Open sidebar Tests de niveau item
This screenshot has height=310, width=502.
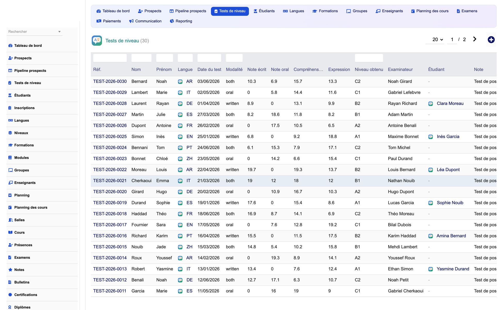click(27, 83)
